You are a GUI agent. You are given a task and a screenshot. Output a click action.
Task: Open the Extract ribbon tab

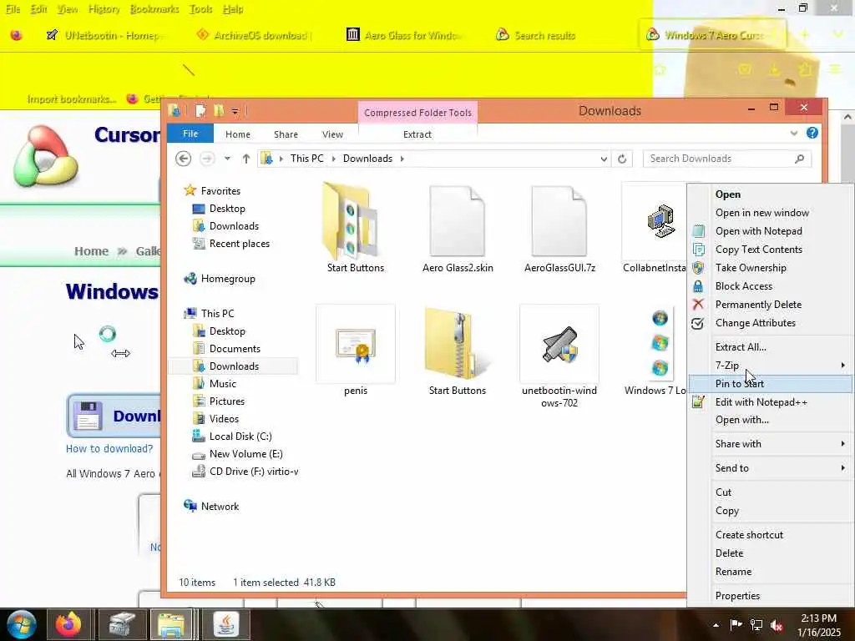(417, 134)
